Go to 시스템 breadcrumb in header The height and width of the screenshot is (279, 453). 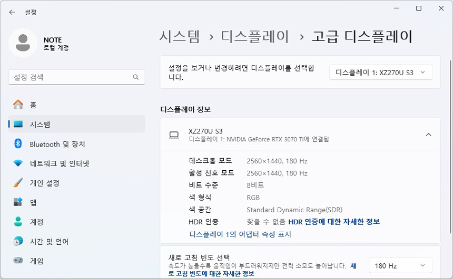[180, 37]
